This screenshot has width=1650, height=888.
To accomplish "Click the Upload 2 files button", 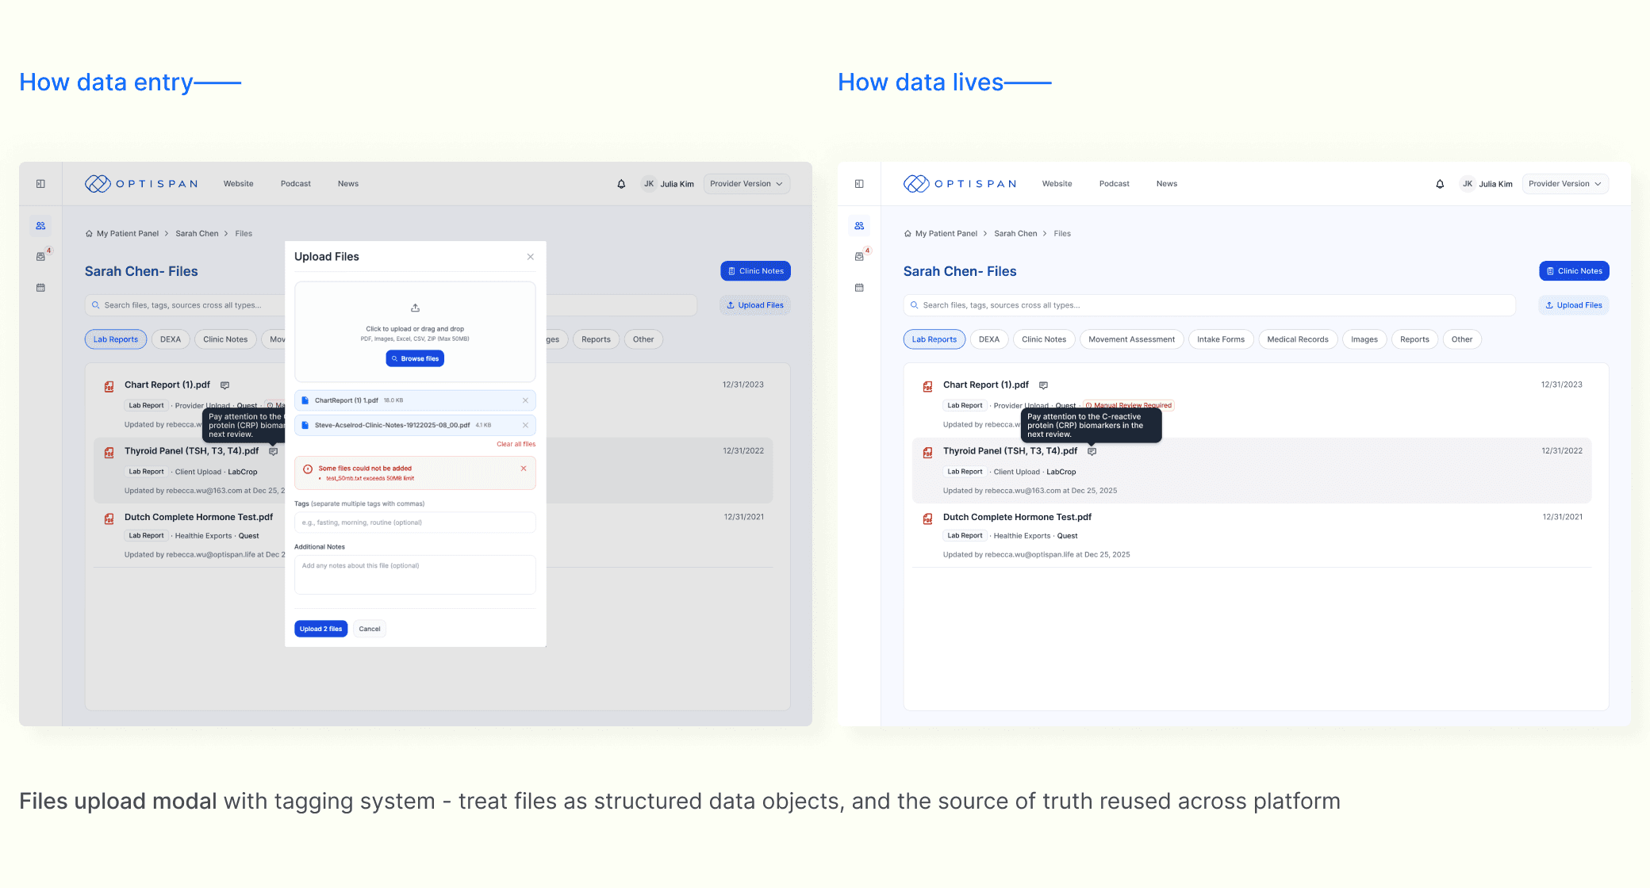I will point(320,629).
